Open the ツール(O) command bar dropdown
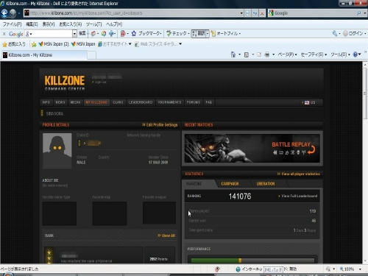The height and width of the screenshot is (276, 368). tap(340, 54)
